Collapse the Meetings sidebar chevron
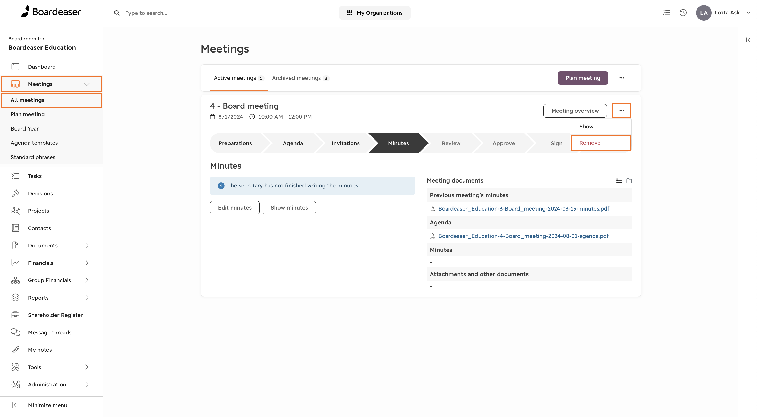The height and width of the screenshot is (417, 757). (x=87, y=84)
